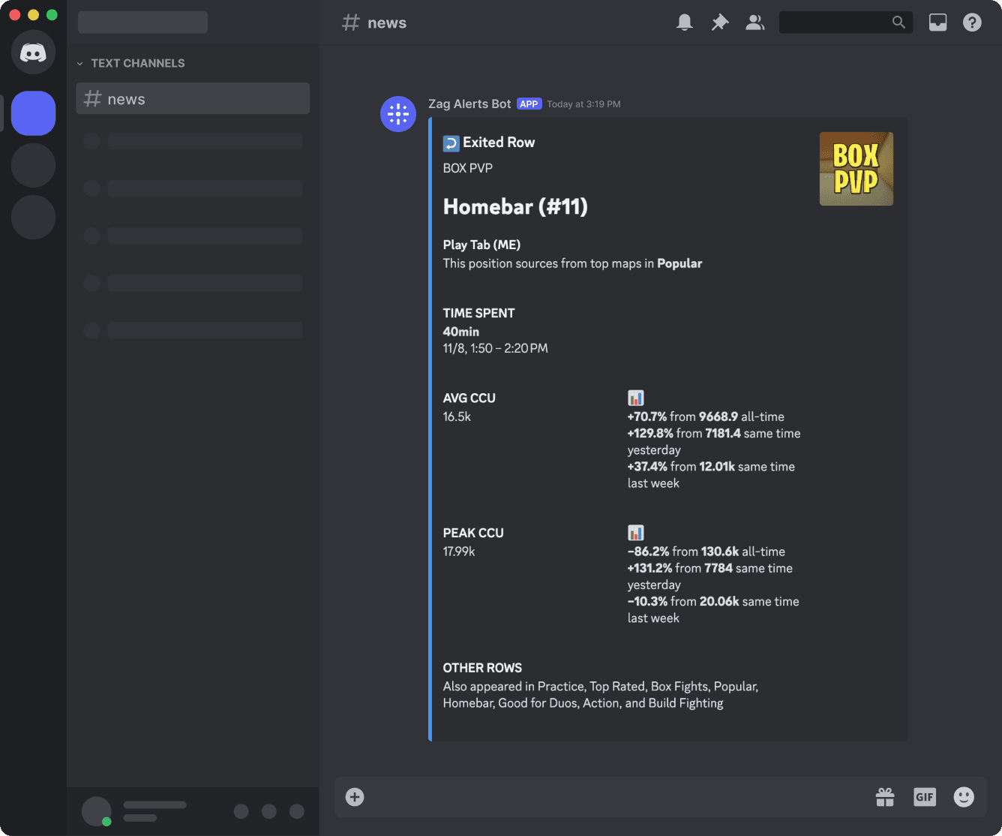Open GIF picker button

[x=925, y=797]
